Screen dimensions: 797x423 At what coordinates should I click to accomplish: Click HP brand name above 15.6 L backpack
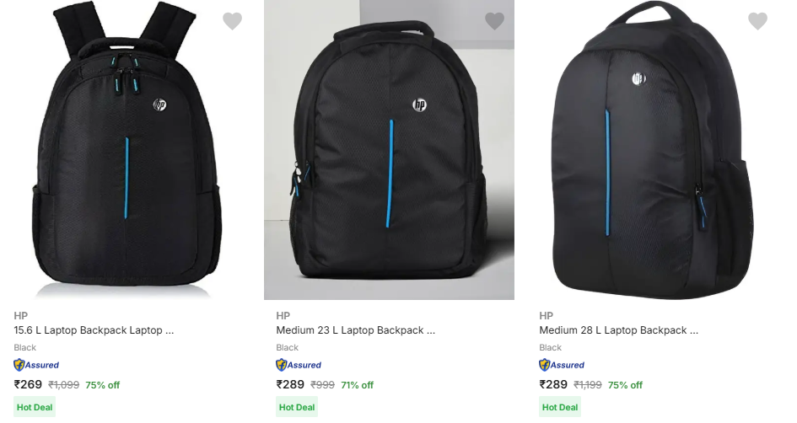[20, 315]
